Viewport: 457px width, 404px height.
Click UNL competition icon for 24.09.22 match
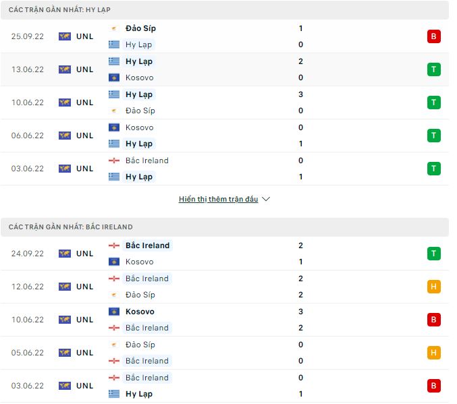coord(65,254)
